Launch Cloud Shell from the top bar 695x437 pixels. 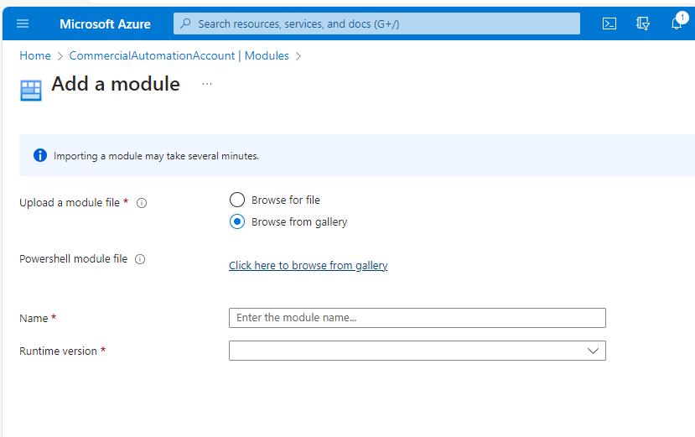[x=609, y=23]
